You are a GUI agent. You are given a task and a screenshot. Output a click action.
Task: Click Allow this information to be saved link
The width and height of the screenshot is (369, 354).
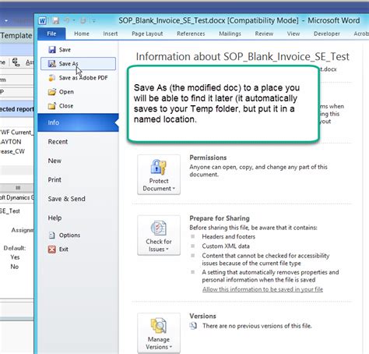coord(262,289)
